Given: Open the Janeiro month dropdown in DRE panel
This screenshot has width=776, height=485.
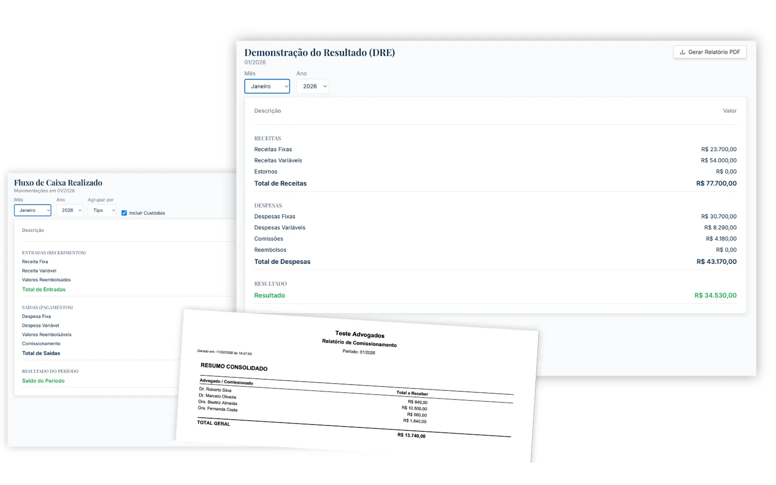Looking at the screenshot, I should pyautogui.click(x=267, y=86).
